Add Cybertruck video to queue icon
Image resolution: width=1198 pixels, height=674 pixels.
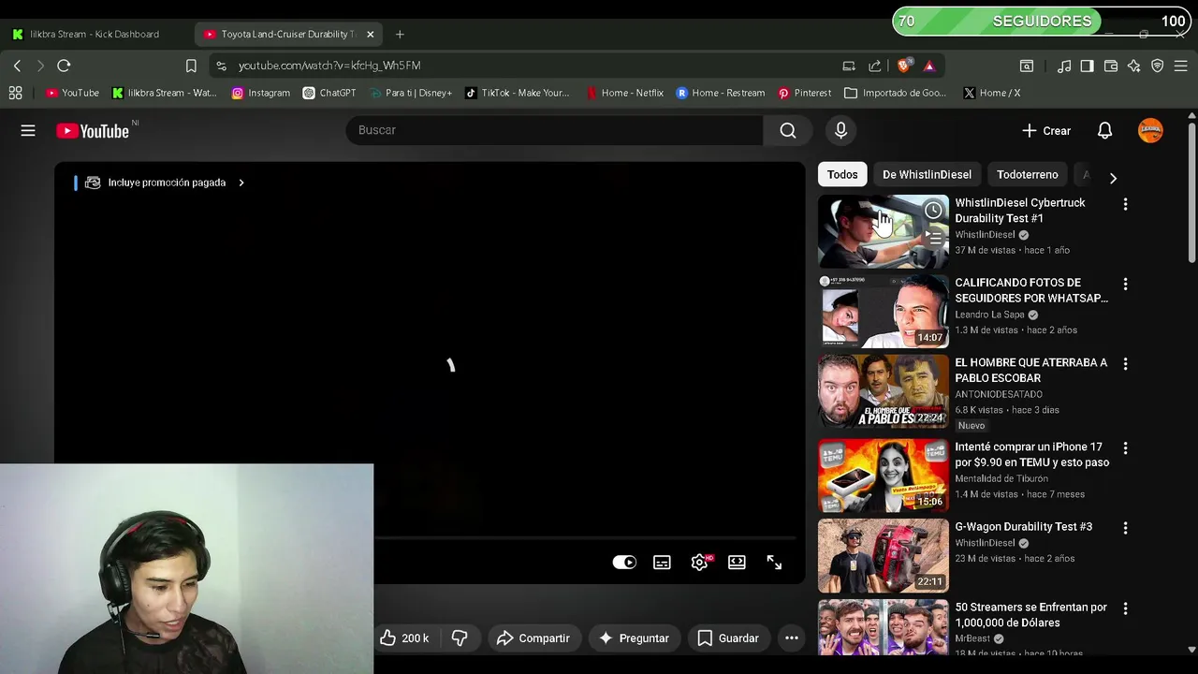click(933, 240)
